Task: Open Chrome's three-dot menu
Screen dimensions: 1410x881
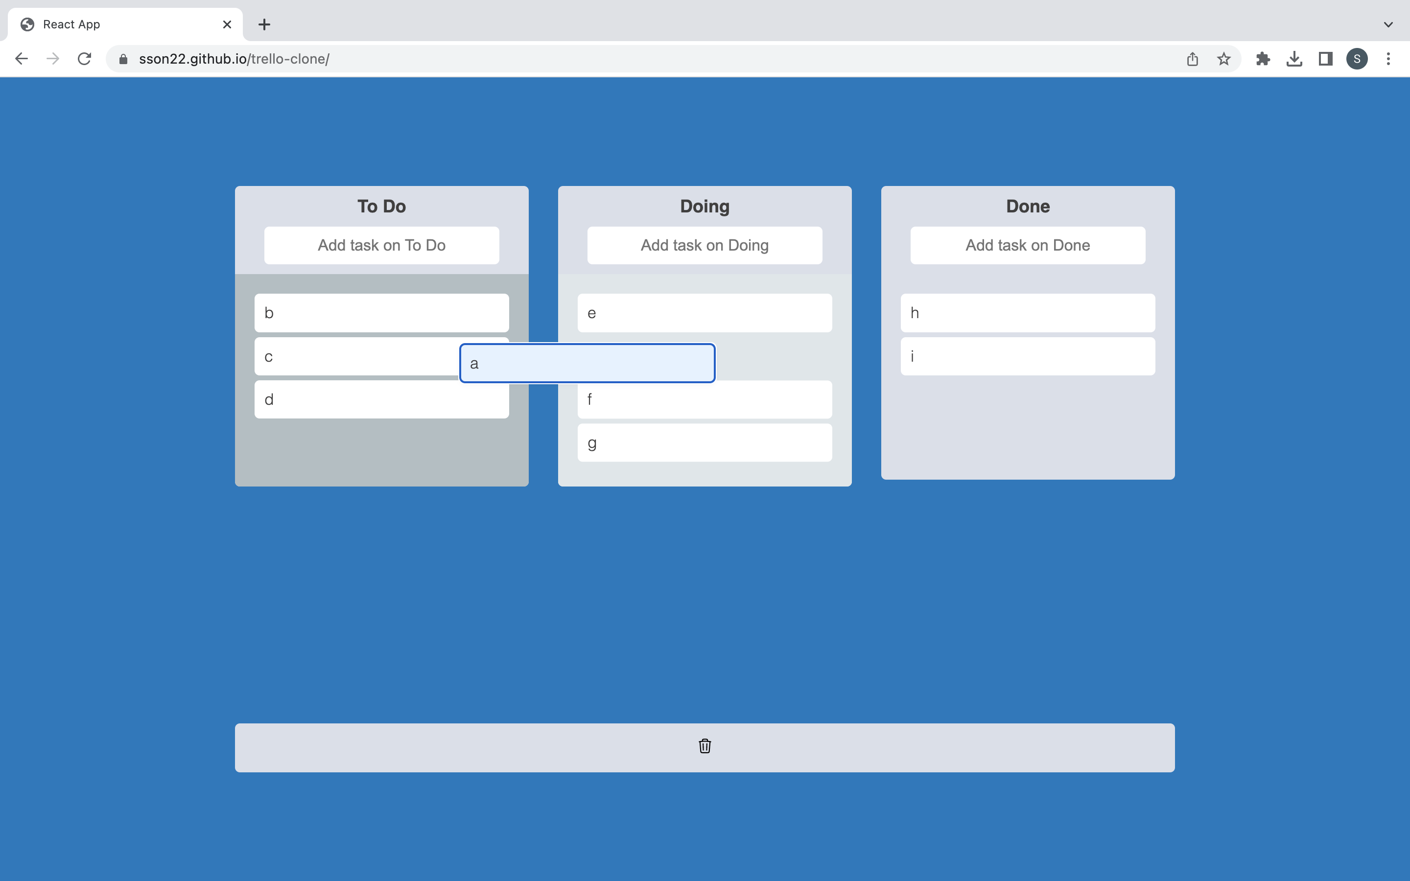Action: pos(1389,58)
